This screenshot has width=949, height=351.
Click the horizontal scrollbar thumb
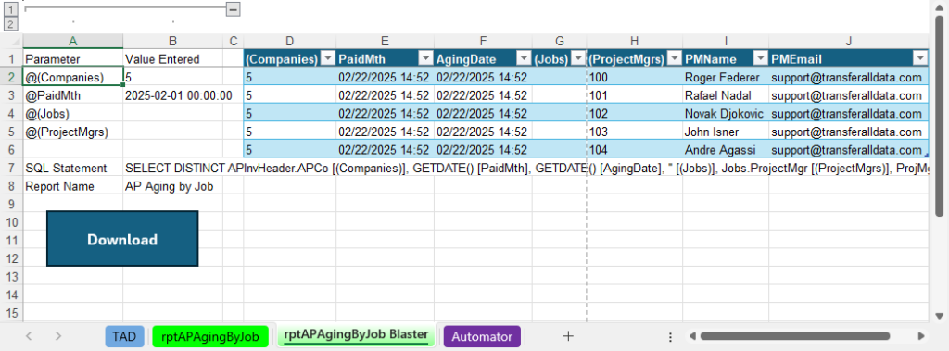click(x=794, y=336)
